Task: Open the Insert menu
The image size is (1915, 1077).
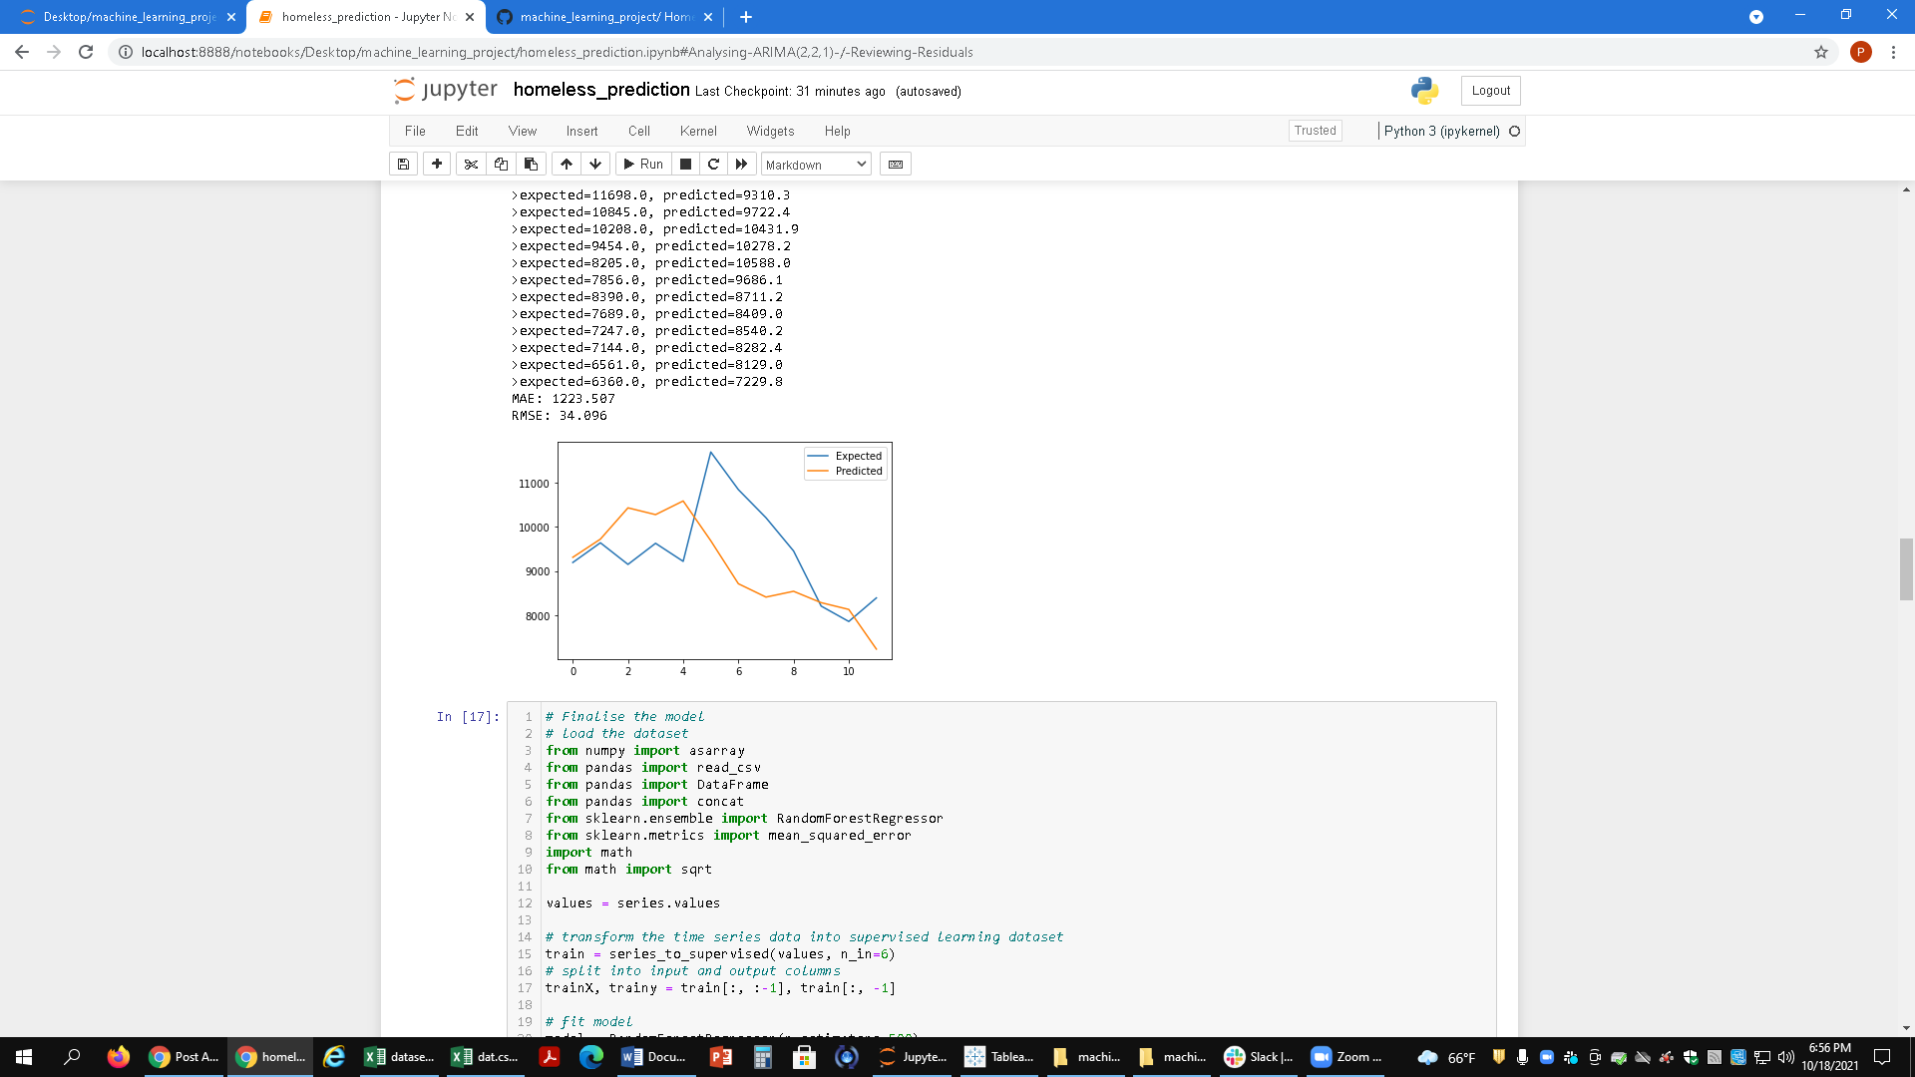Action: tap(582, 131)
